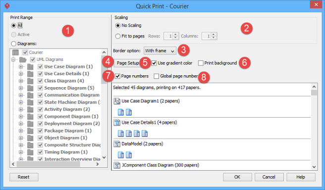This screenshot has width=325, height=190.
Task: Choose No Scaling option
Action: point(118,25)
